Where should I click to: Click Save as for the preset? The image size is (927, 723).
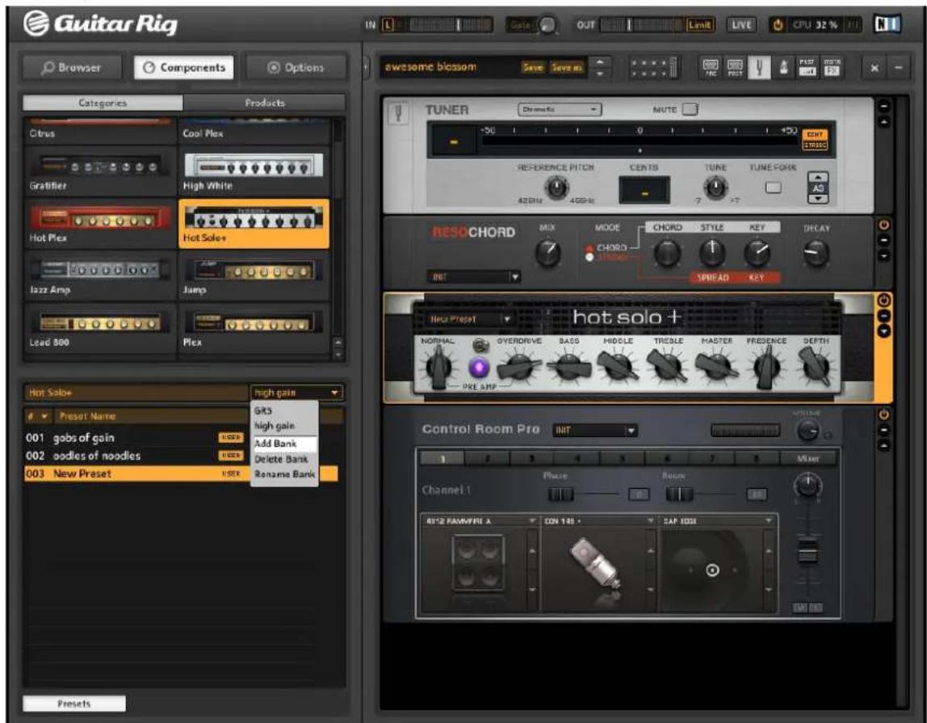(x=566, y=67)
